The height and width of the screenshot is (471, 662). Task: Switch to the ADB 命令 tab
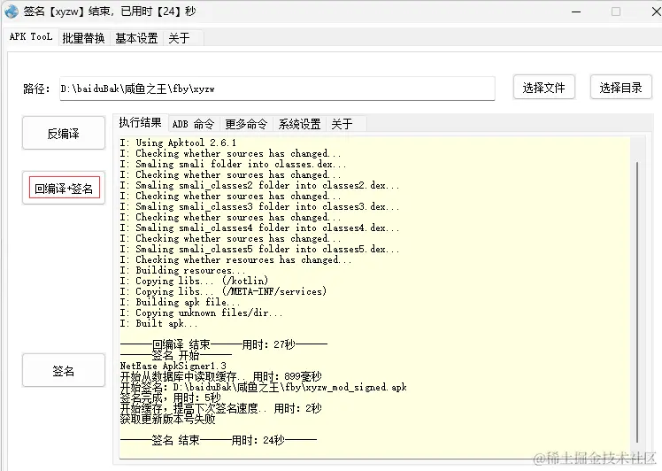193,124
